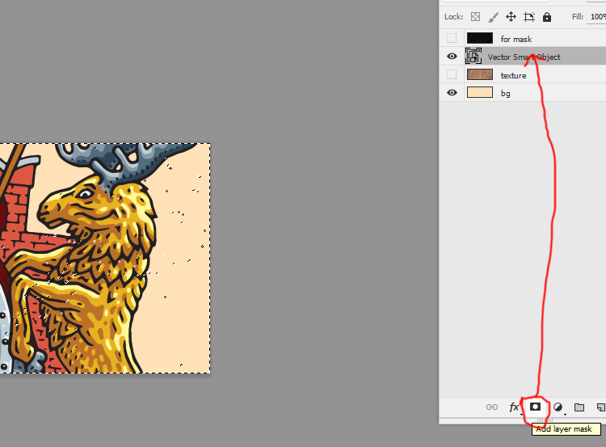Click the bg layer color thumbnail
This screenshot has width=606, height=447.
coord(480,93)
